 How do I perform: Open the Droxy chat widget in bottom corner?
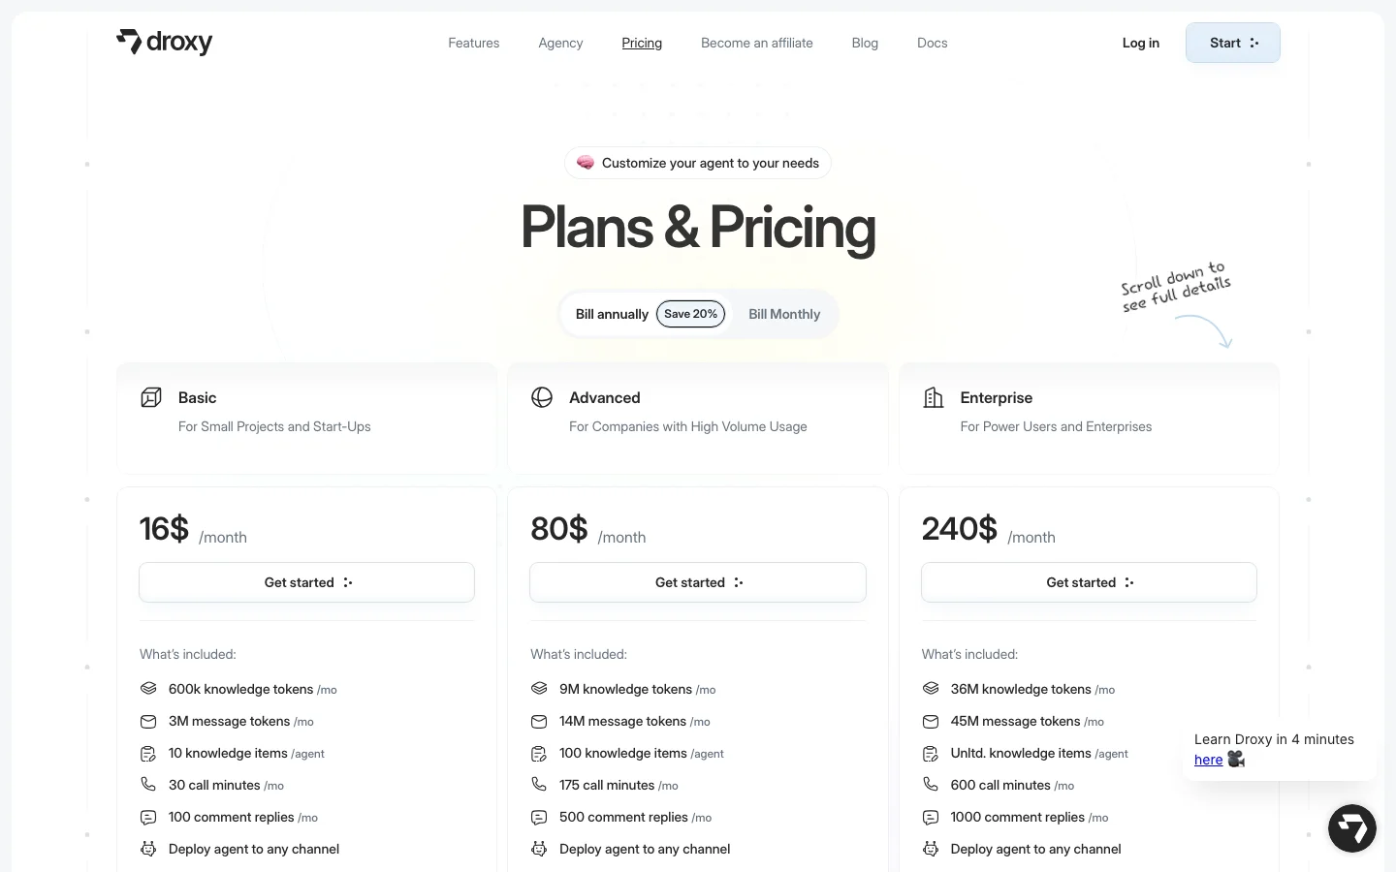tap(1351, 828)
